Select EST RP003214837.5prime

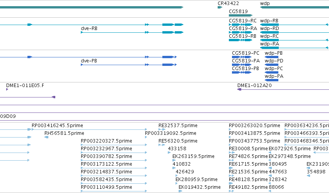[106, 172]
